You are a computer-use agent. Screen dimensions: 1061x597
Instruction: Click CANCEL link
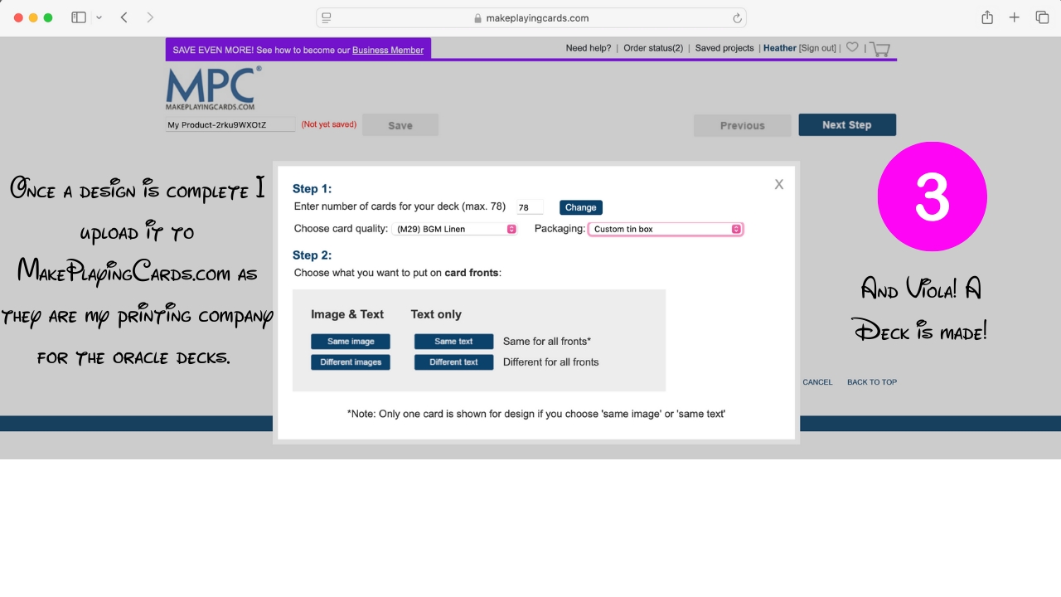click(817, 382)
